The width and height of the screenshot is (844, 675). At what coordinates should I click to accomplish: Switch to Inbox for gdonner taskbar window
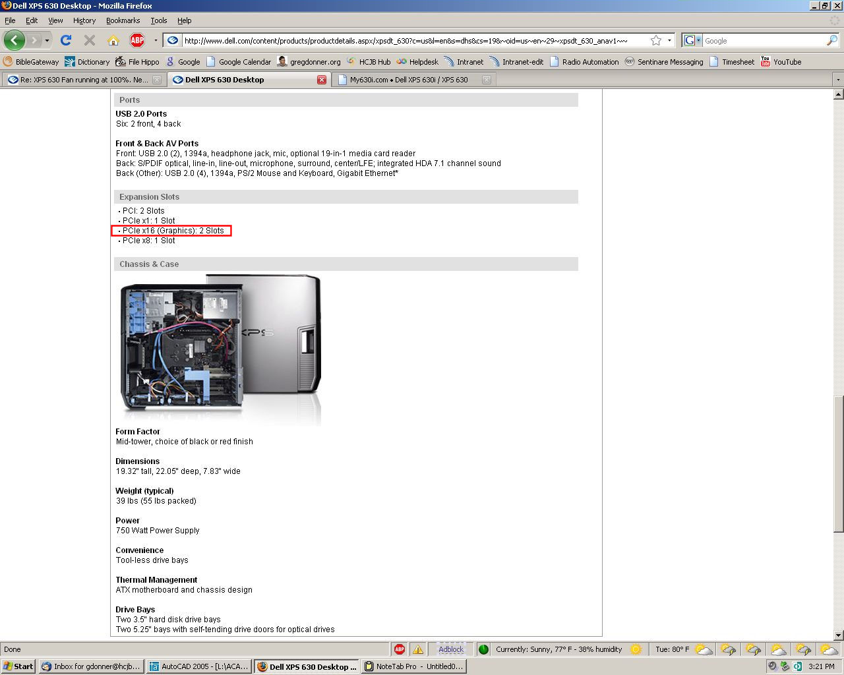90,666
